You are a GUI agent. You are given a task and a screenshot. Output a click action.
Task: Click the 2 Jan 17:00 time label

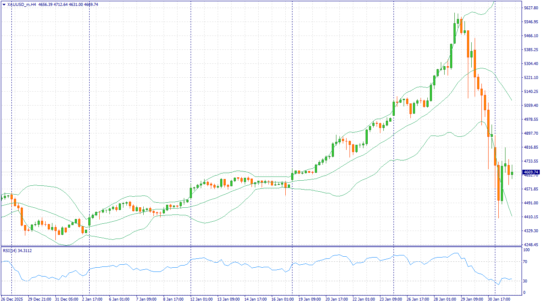92,299
